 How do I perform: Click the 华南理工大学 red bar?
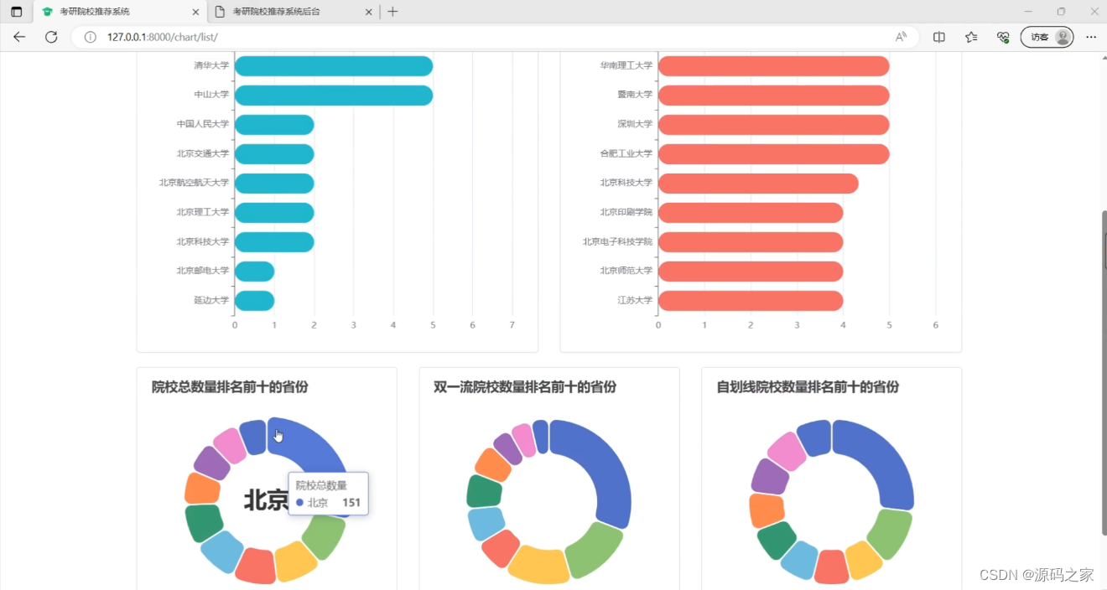pyautogui.click(x=773, y=66)
